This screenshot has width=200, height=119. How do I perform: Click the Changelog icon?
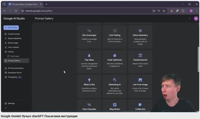(6, 77)
